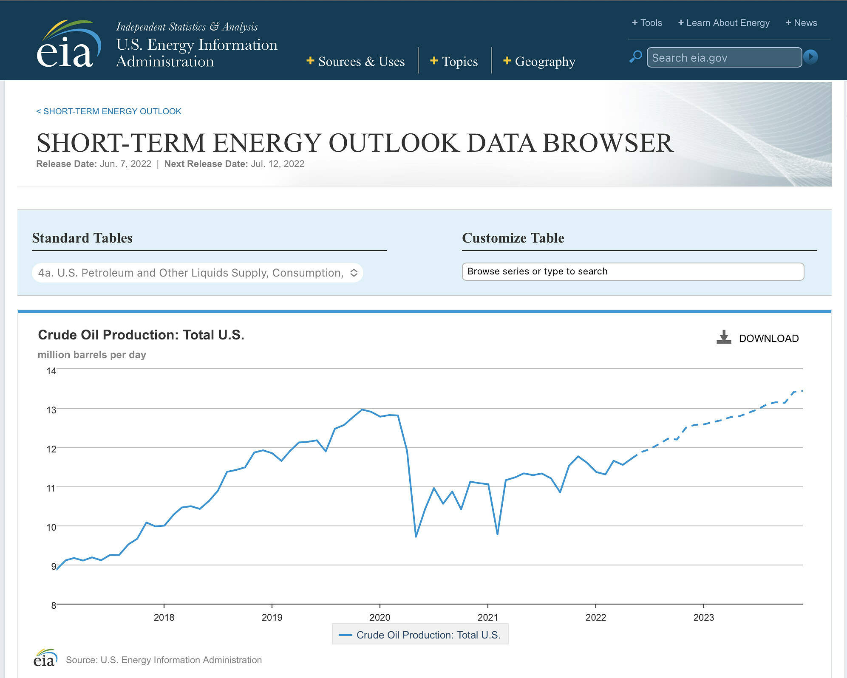Click the 2020 production dip on chart line
The image size is (847, 678).
click(x=416, y=536)
